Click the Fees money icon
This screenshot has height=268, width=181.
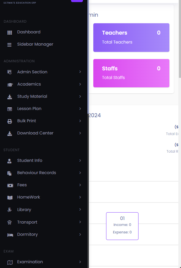click(10, 185)
